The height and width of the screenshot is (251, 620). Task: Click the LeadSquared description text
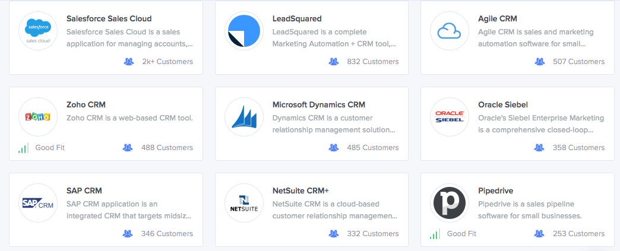tap(334, 38)
